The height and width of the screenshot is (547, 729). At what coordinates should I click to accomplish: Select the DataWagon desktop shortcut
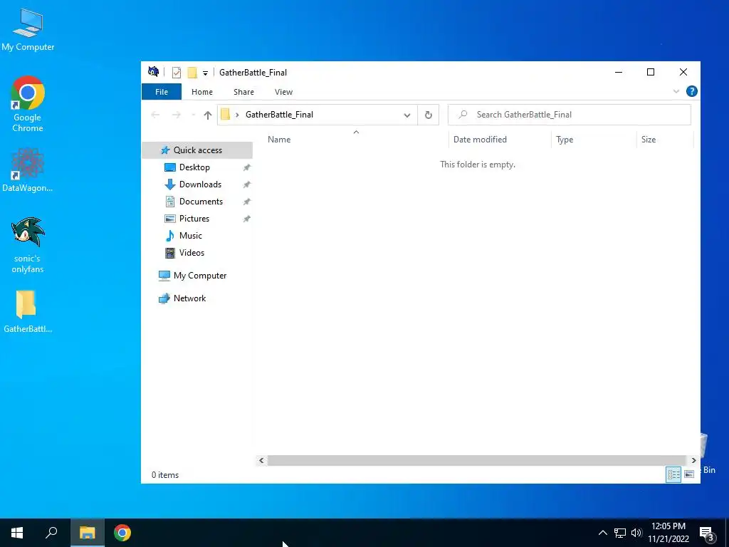point(28,170)
